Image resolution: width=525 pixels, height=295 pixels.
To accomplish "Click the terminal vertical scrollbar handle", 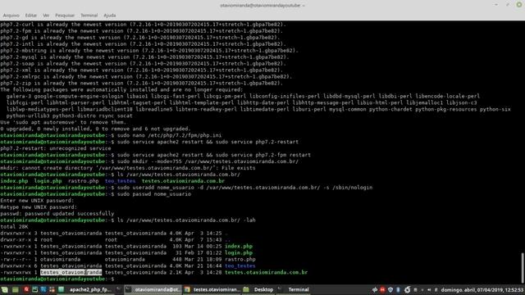I will (523, 268).
